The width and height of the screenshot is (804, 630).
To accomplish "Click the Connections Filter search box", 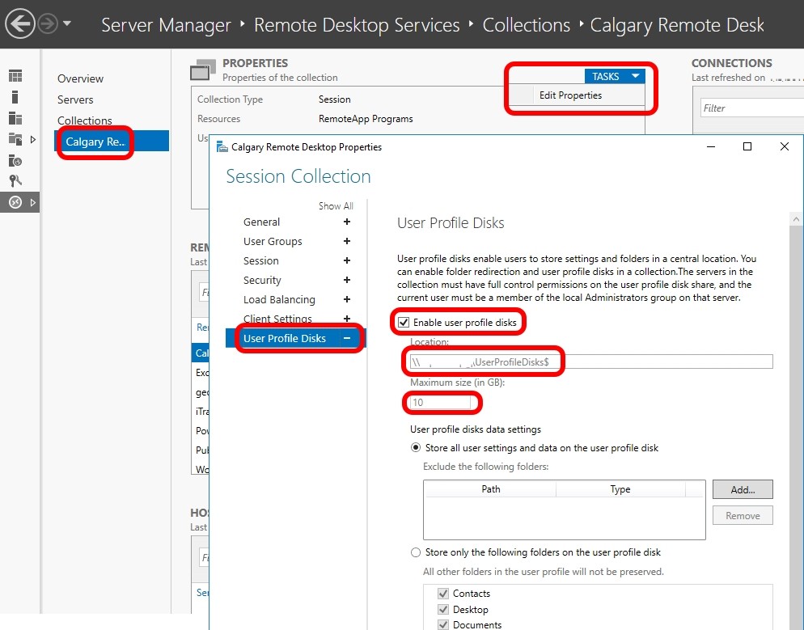I will (x=748, y=108).
